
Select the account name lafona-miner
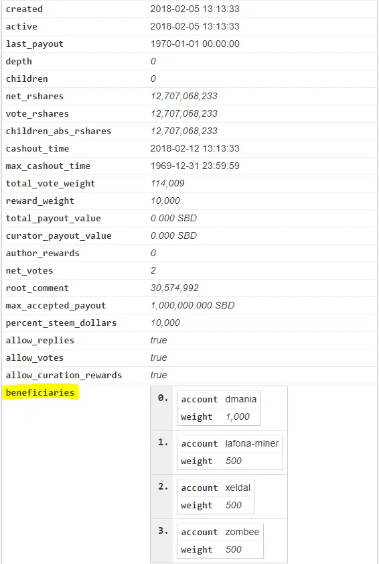[252, 443]
